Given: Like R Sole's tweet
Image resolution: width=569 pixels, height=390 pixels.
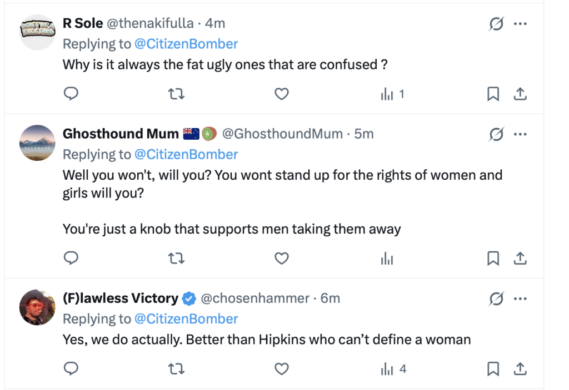Looking at the screenshot, I should pos(282,94).
